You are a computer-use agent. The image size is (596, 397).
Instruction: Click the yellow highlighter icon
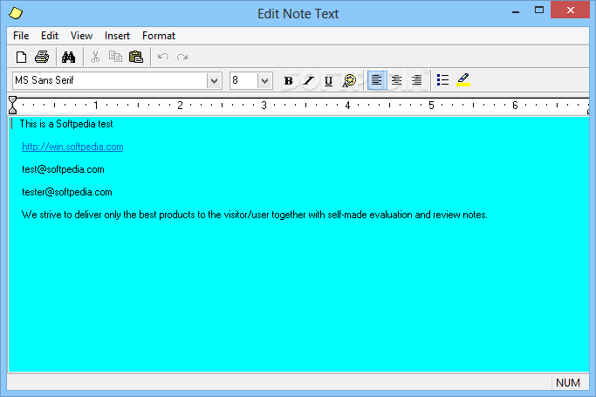pyautogui.click(x=463, y=80)
